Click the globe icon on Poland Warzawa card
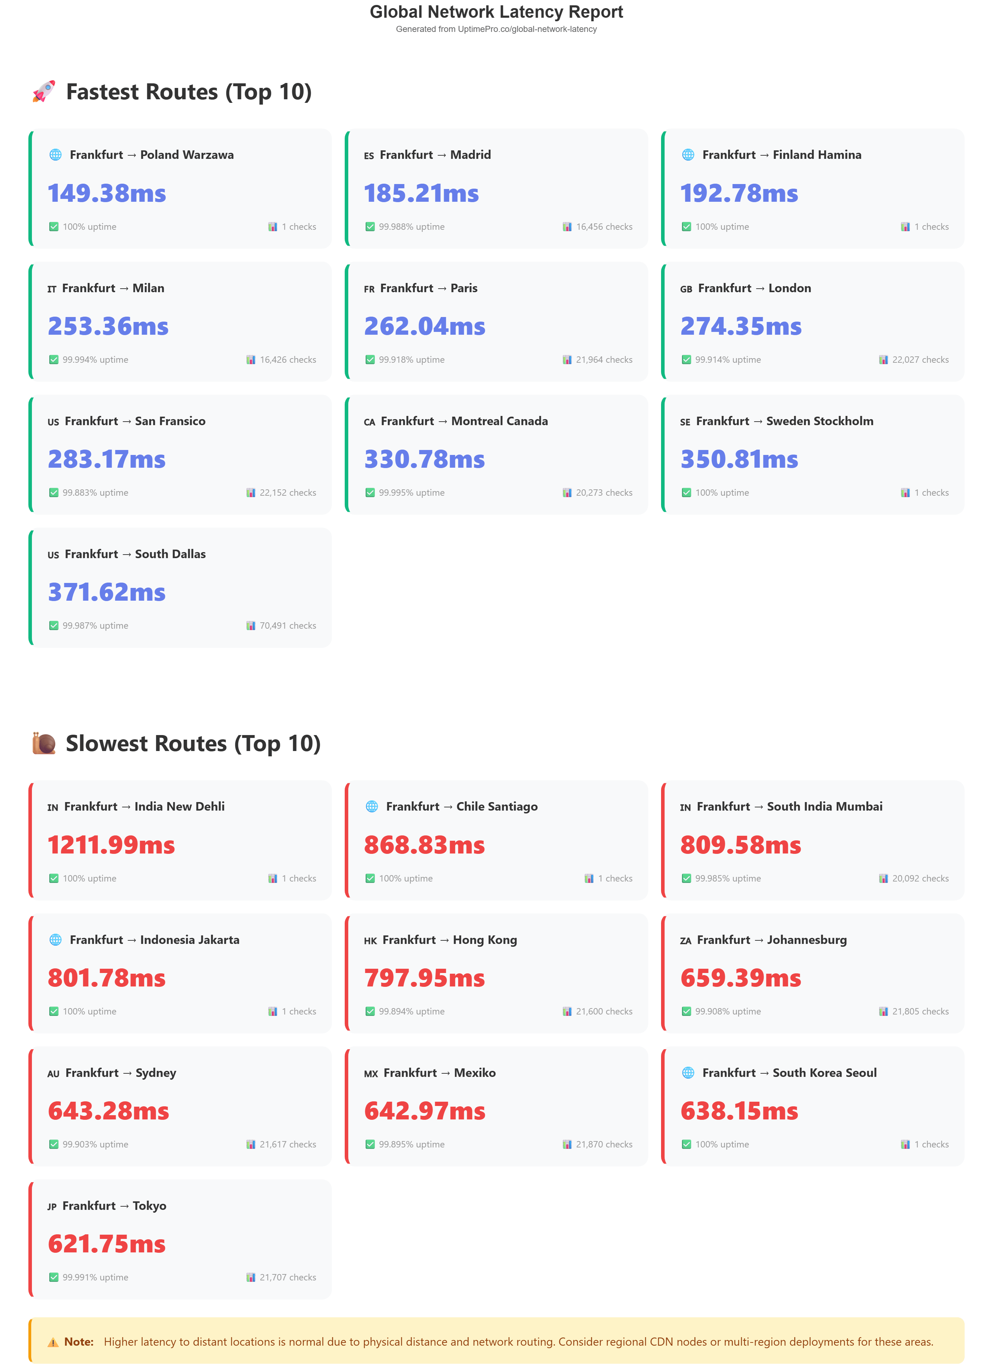Image resolution: width=993 pixels, height=1368 pixels. (55, 155)
